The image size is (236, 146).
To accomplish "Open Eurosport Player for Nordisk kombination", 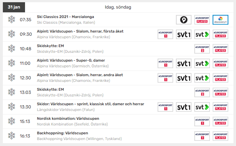I will [x=220, y=121].
